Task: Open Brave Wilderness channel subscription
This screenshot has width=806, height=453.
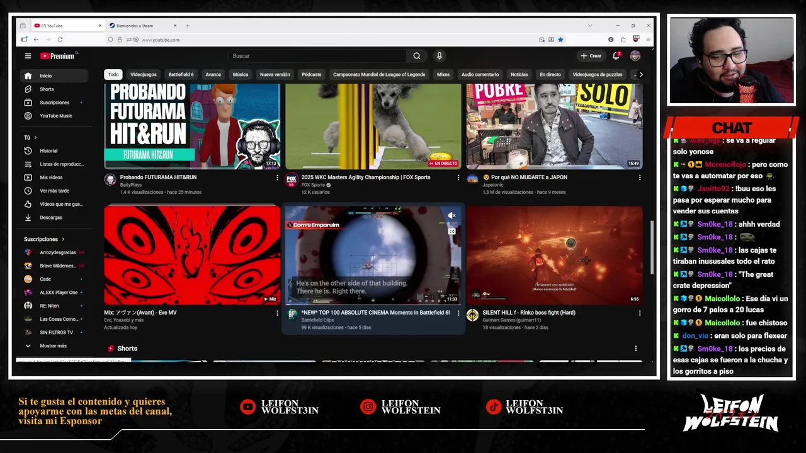Action: [x=53, y=266]
